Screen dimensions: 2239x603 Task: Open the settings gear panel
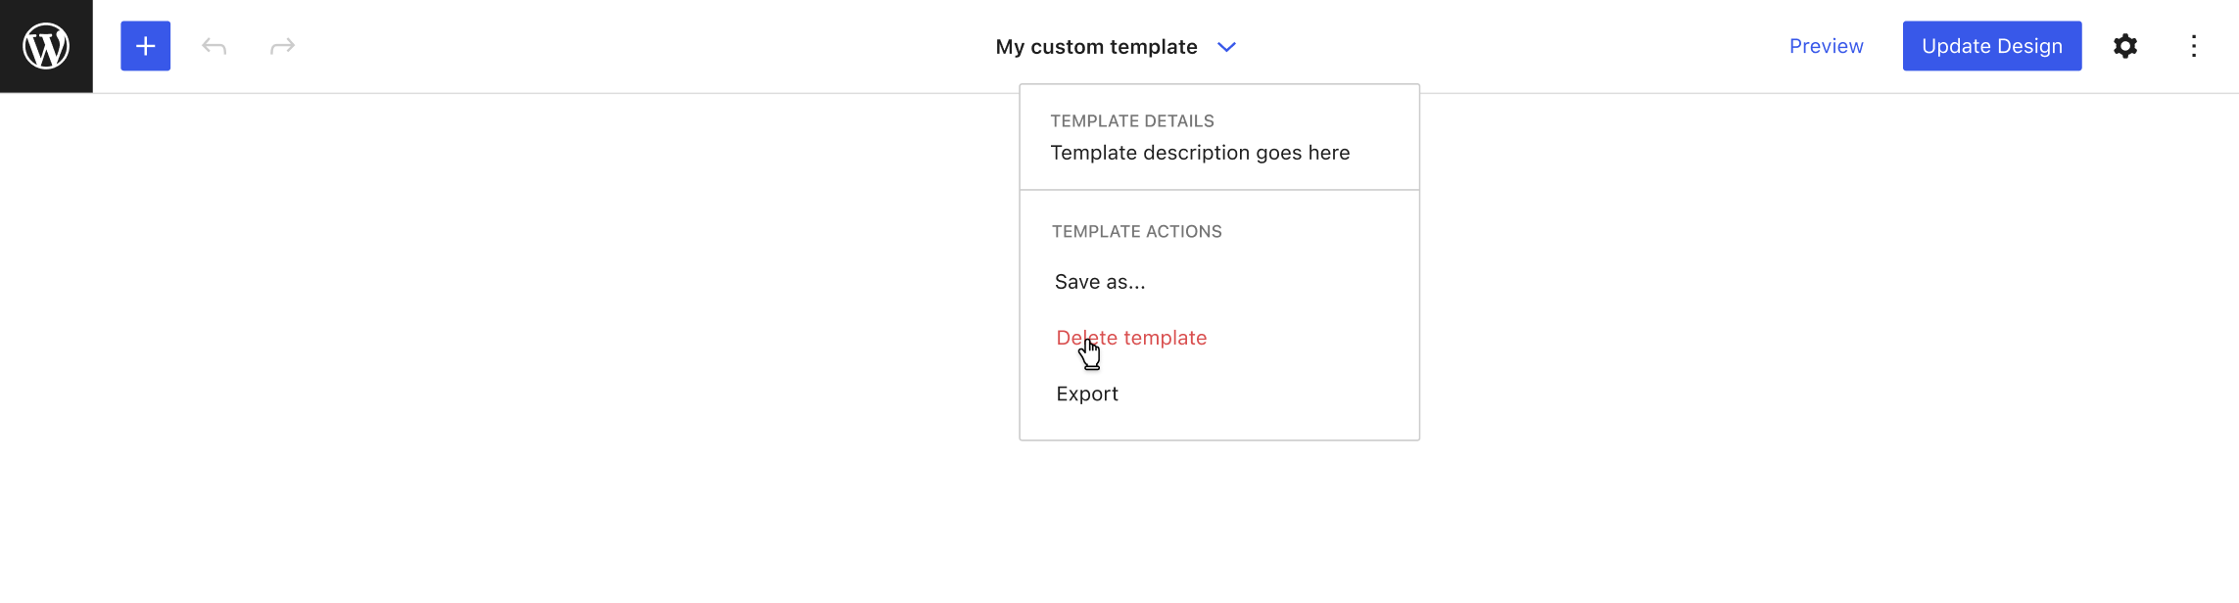(x=2124, y=46)
